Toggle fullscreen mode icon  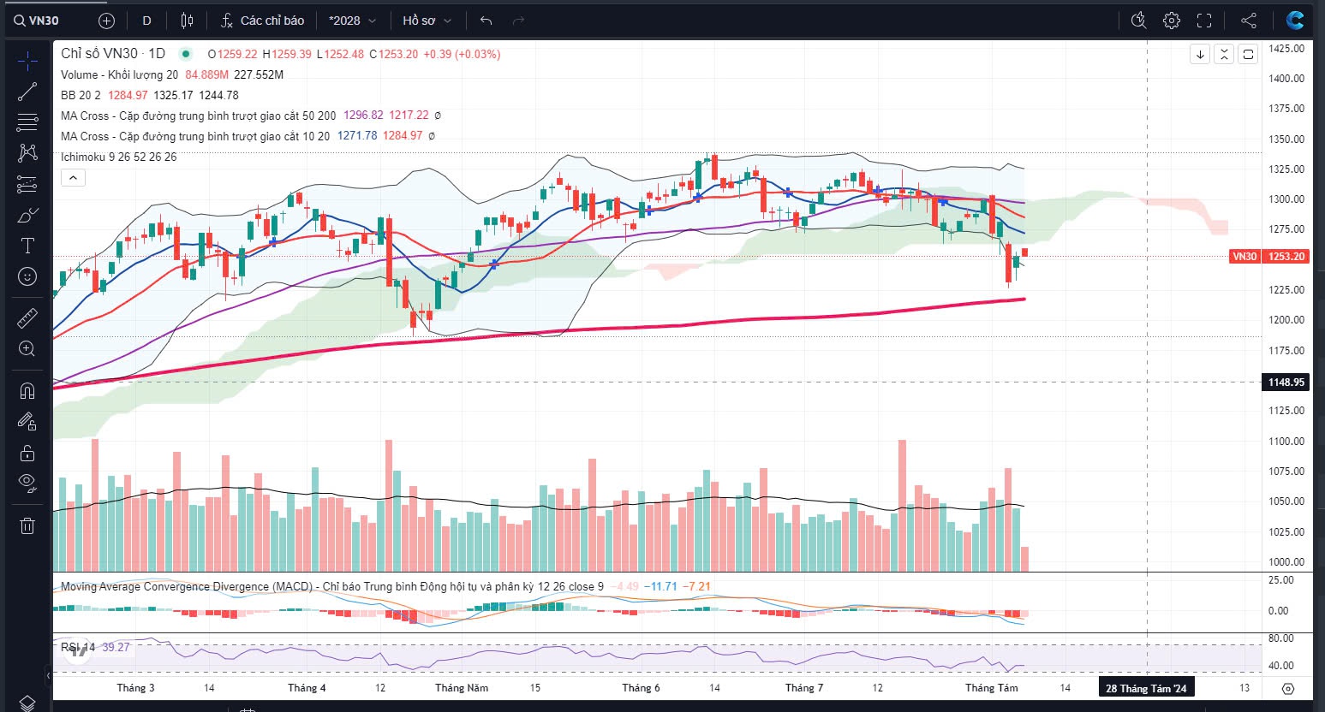pyautogui.click(x=1204, y=21)
